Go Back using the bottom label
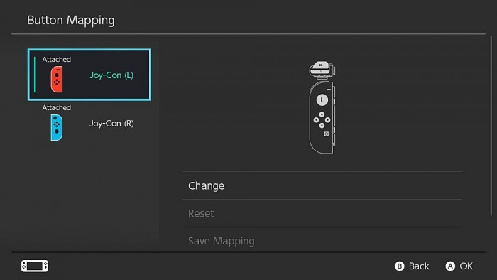 point(419,266)
